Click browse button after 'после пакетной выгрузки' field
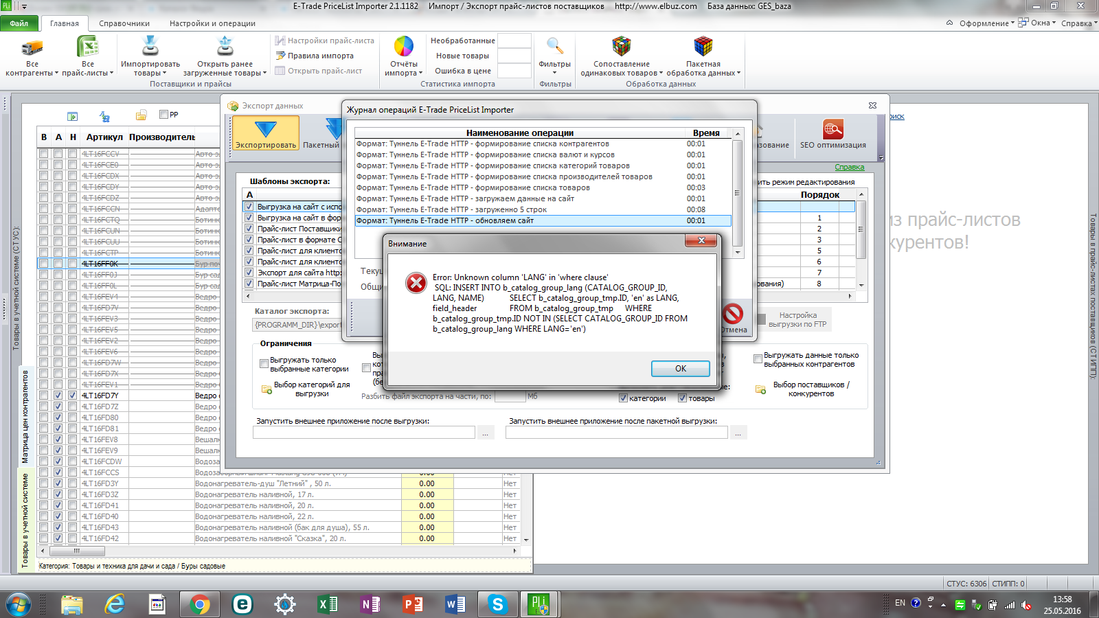 pos(738,433)
